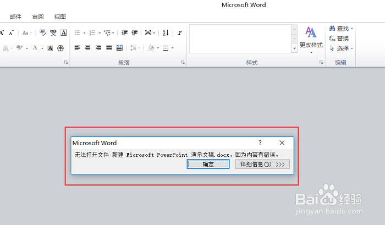Close the Microsoft Word error dialog
This screenshot has width=385, height=225.
tap(282, 142)
